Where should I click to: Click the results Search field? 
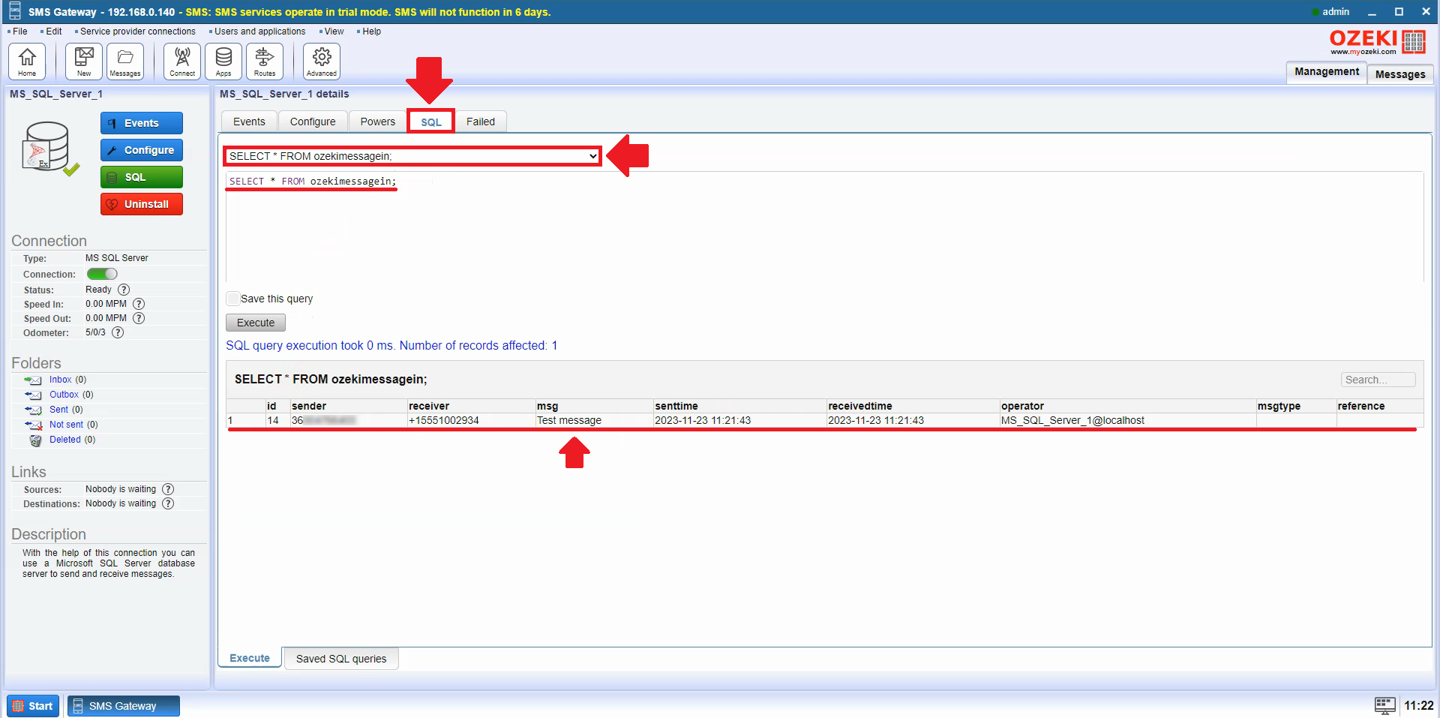[1377, 380]
